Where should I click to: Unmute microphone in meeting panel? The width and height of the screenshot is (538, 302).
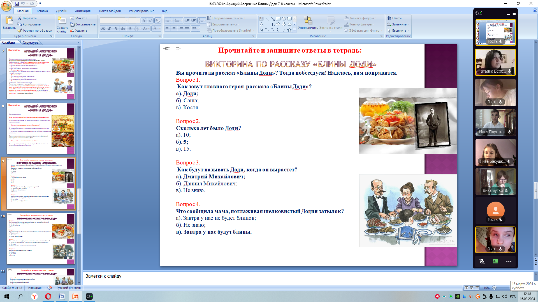click(482, 261)
